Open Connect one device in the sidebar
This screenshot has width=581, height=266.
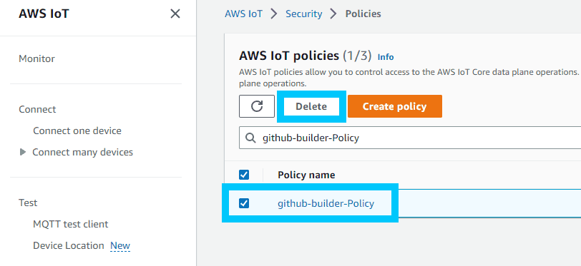pyautogui.click(x=77, y=131)
